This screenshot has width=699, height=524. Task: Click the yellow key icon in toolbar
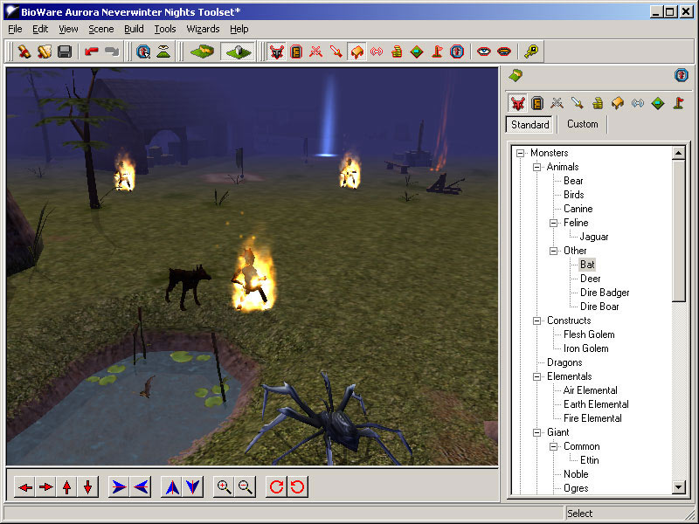(530, 52)
